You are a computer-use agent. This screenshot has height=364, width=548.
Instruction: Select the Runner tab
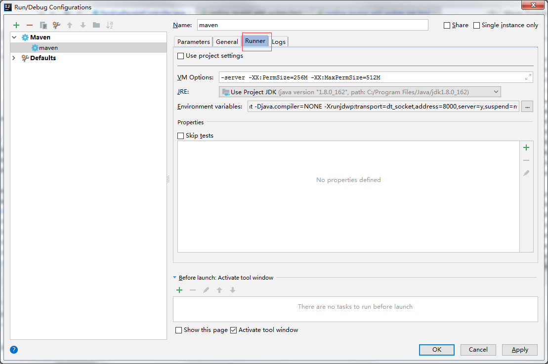[255, 41]
